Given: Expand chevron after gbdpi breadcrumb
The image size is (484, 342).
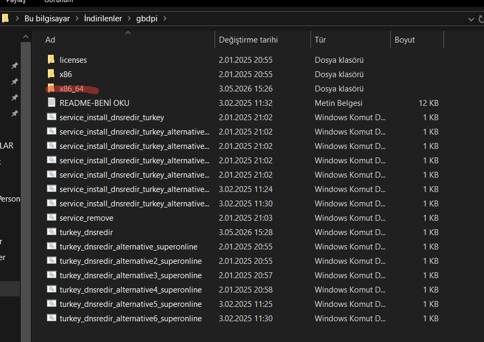Looking at the screenshot, I should pyautogui.click(x=165, y=19).
